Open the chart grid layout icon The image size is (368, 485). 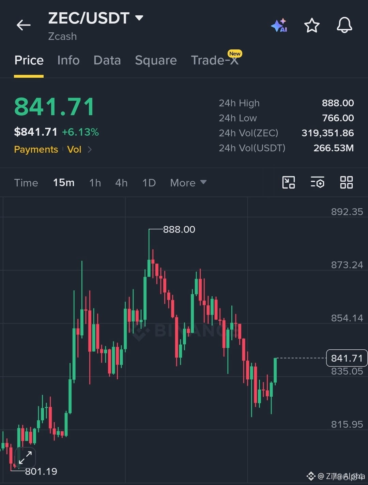(346, 182)
